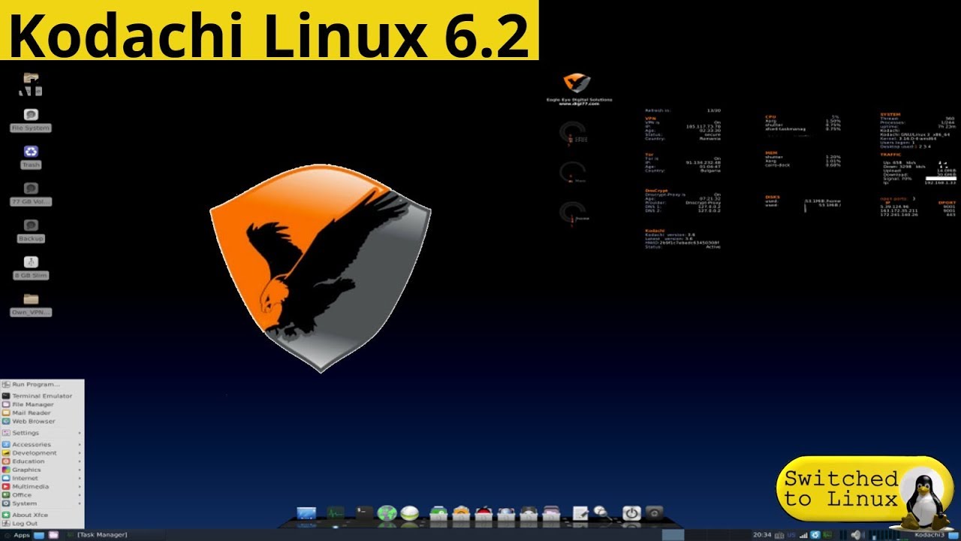
Task: Launch the green globe browser dock icon
Action: 387,514
